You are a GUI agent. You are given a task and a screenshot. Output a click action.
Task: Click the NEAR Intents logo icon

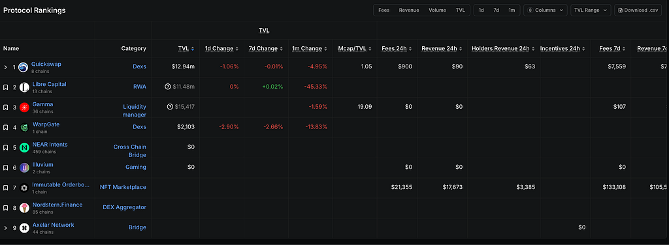point(24,148)
